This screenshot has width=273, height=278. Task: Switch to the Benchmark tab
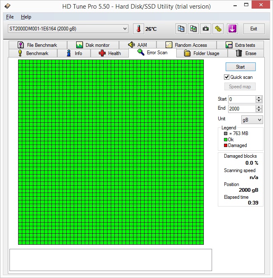point(33,53)
